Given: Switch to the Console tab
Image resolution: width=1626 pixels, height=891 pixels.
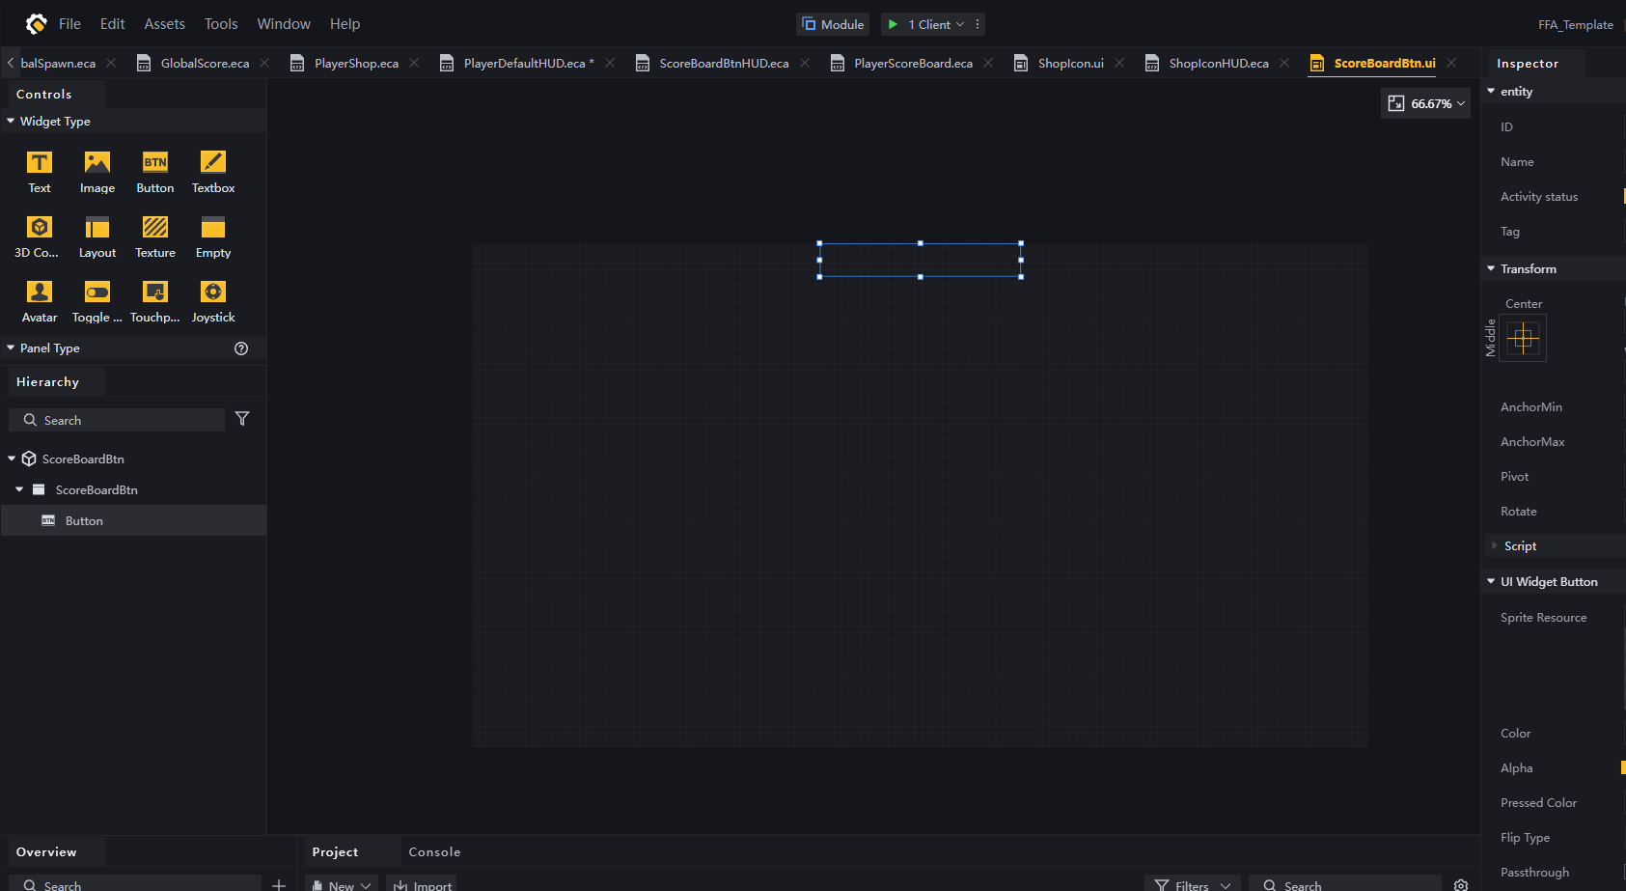Looking at the screenshot, I should tap(434, 851).
